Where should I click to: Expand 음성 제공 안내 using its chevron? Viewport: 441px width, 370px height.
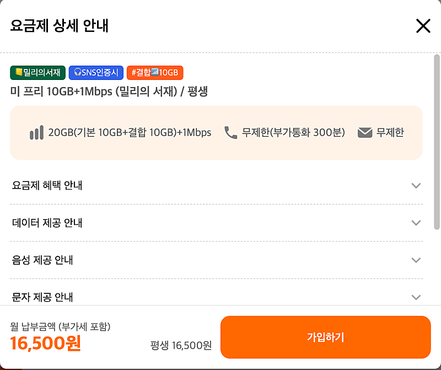tap(416, 260)
